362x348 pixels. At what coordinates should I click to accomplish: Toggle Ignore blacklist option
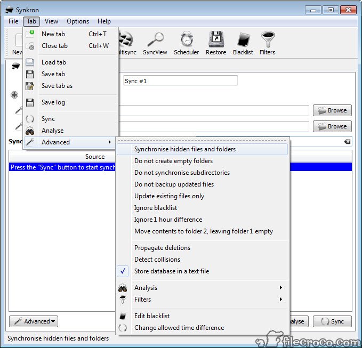point(202,208)
